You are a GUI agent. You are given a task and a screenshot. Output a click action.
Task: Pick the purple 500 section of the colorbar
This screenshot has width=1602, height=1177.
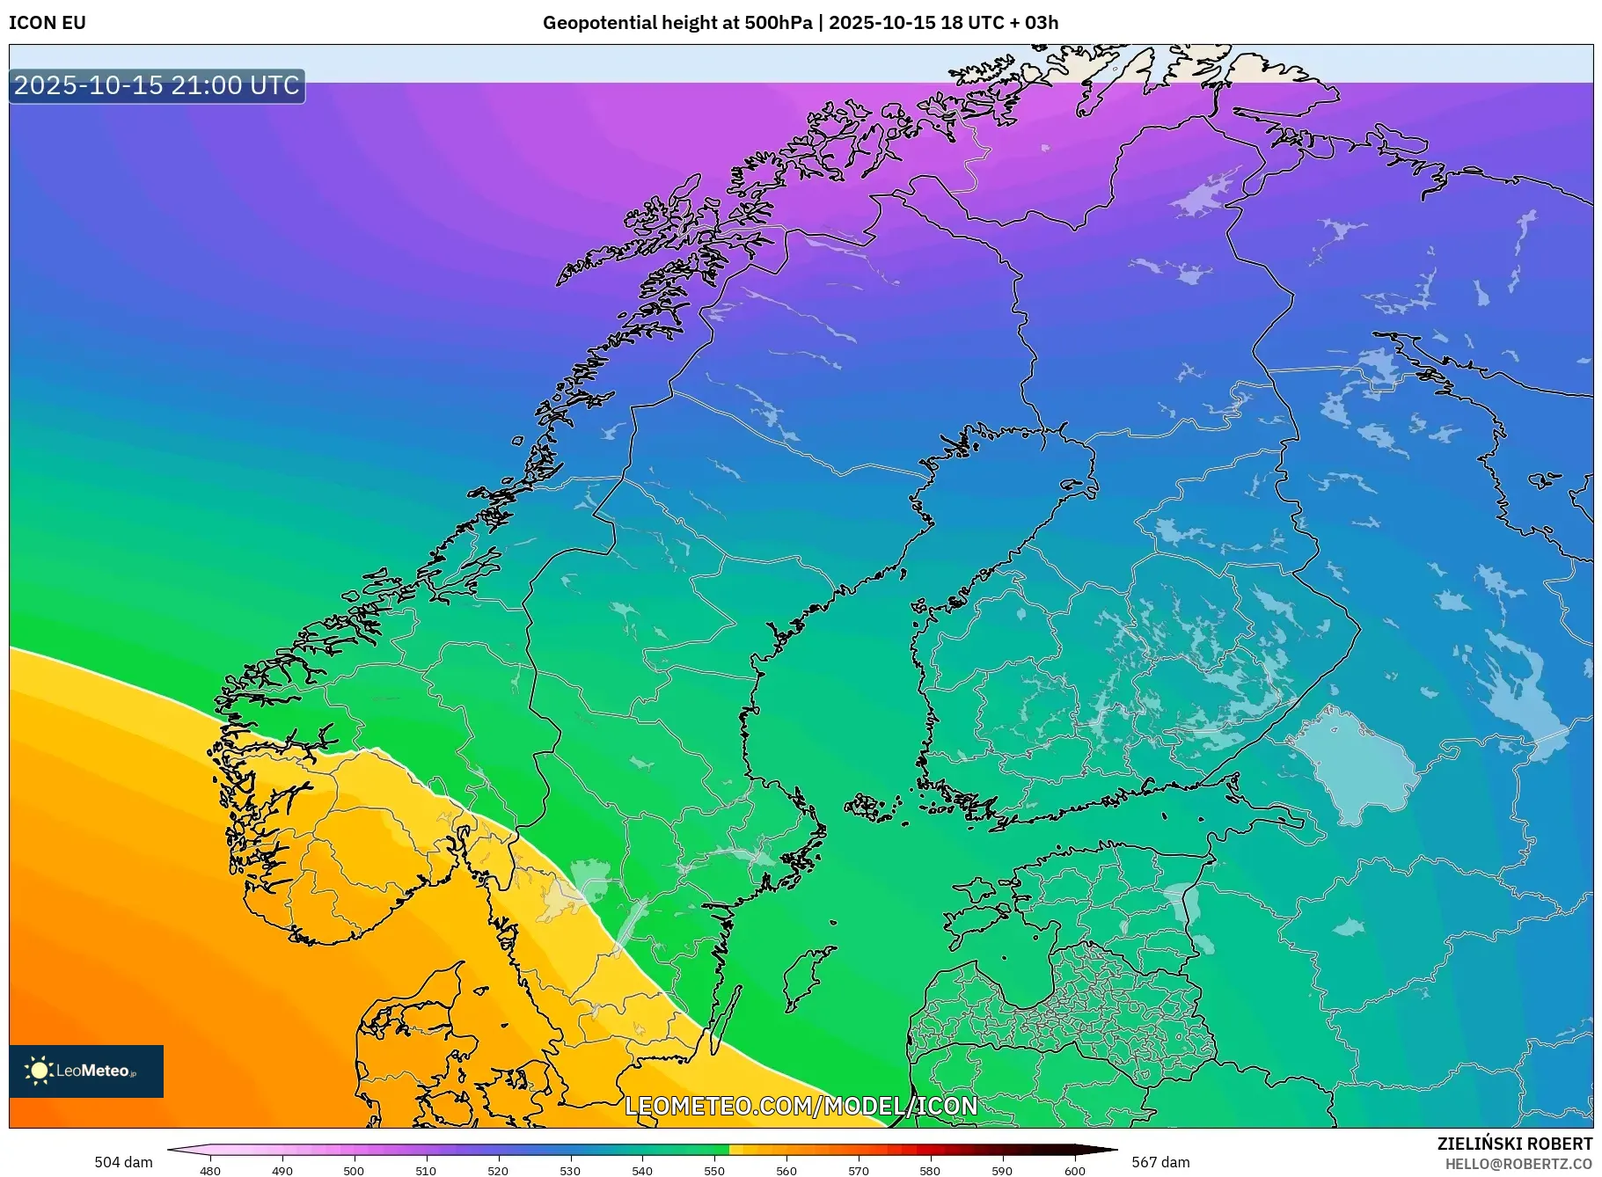354,1150
